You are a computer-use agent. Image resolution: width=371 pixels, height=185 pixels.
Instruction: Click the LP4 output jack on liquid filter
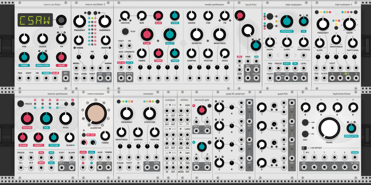[x=248, y=78]
